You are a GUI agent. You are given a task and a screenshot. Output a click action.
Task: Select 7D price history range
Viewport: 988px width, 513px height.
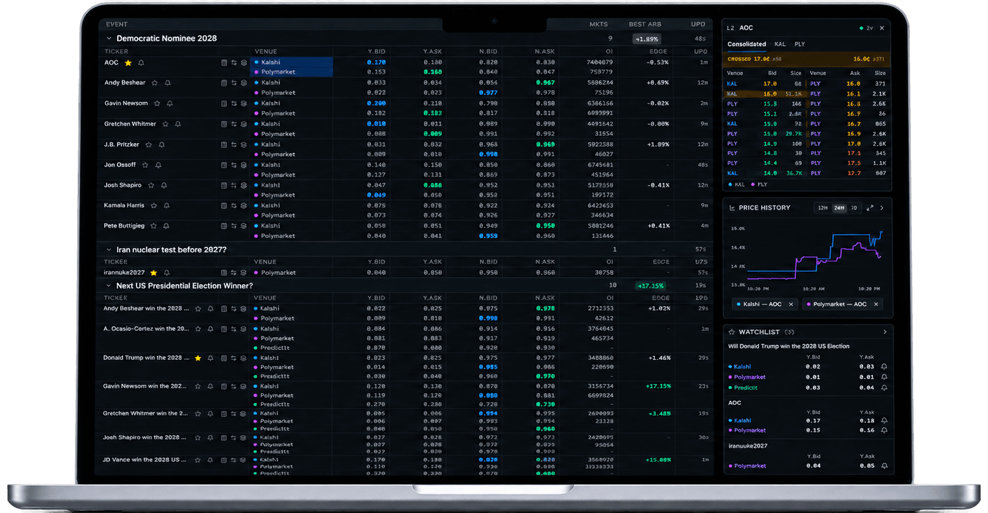click(x=854, y=208)
